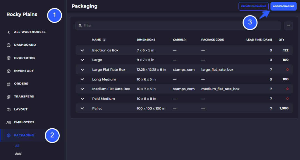Click the Dimensions column header

click(146, 40)
